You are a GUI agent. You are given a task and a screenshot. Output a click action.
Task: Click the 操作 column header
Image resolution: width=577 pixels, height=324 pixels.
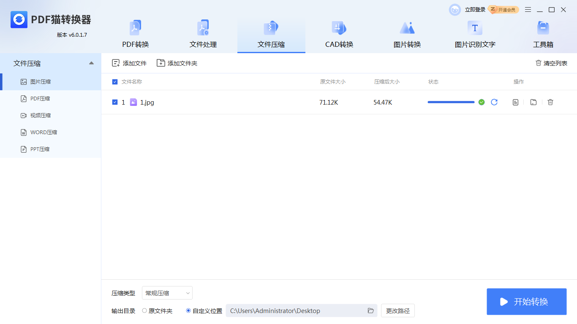[x=519, y=82]
